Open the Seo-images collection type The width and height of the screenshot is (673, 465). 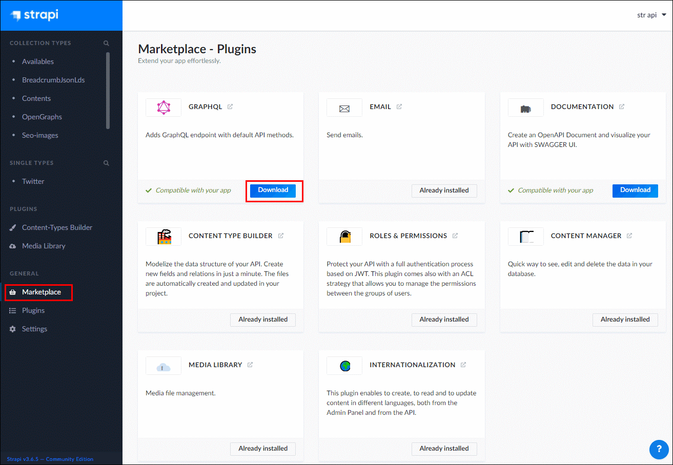tap(40, 135)
